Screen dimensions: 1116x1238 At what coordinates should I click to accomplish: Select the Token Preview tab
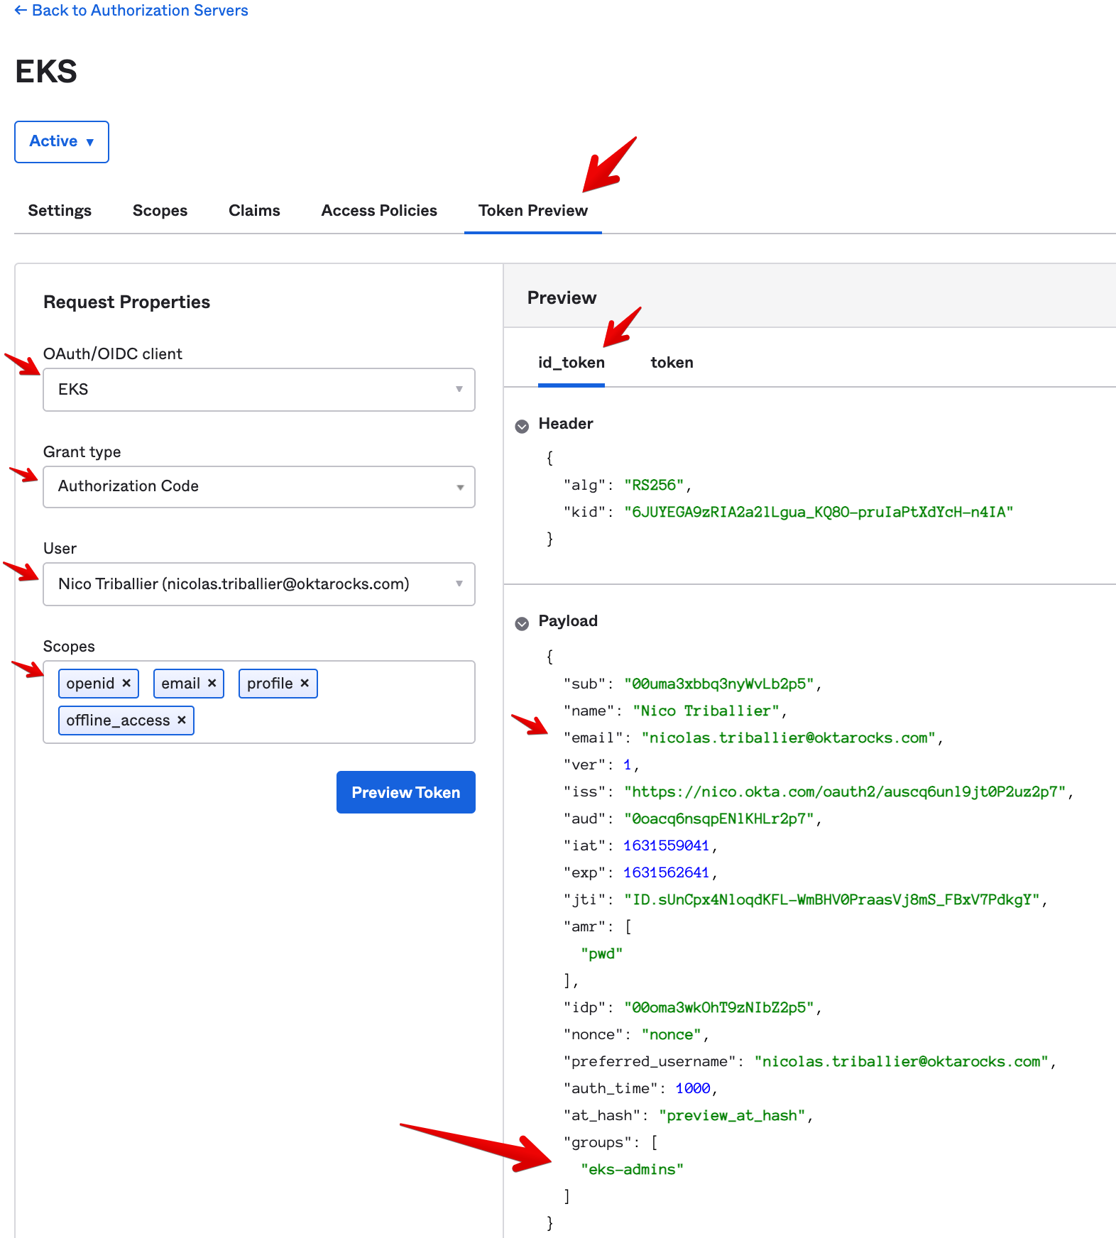tap(532, 211)
